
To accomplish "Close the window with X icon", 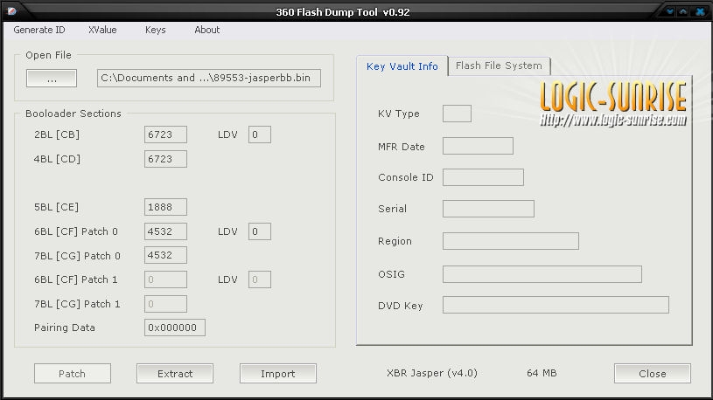I will point(700,11).
